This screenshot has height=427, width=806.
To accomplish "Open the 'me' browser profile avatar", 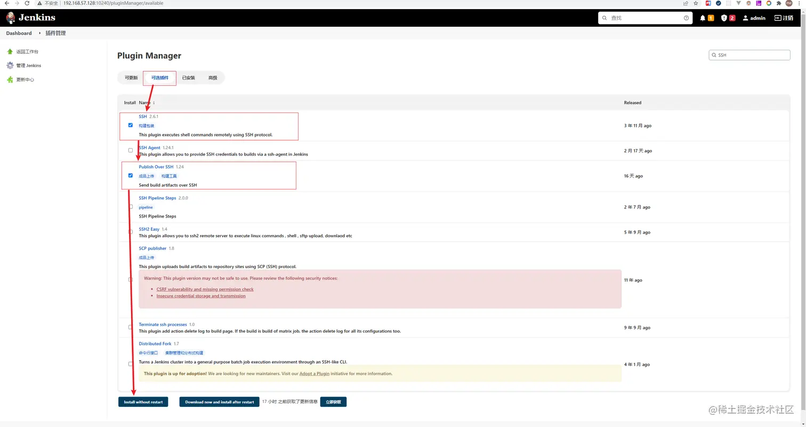I will tap(789, 3).
